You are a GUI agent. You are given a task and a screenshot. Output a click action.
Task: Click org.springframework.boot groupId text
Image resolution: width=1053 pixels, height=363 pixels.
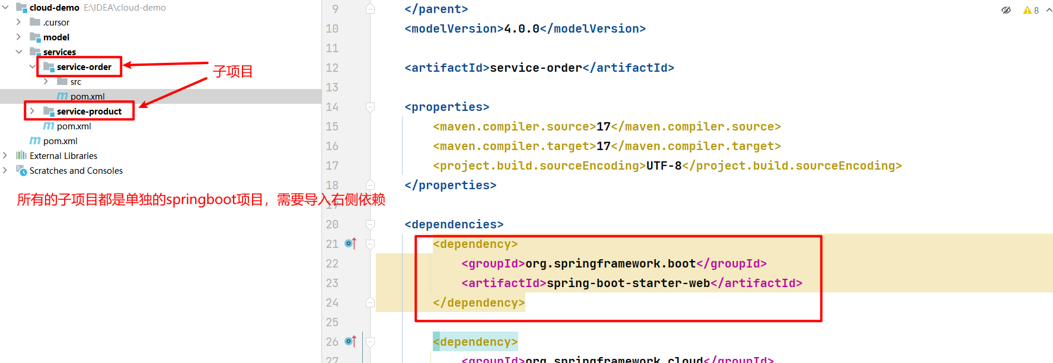point(611,263)
